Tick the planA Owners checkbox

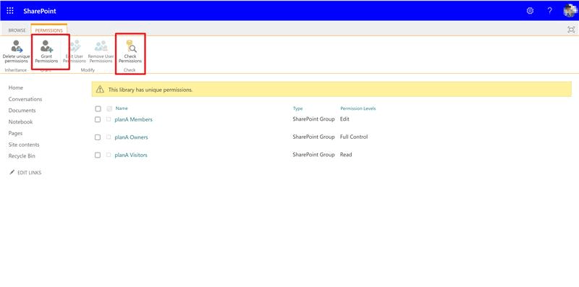98,137
